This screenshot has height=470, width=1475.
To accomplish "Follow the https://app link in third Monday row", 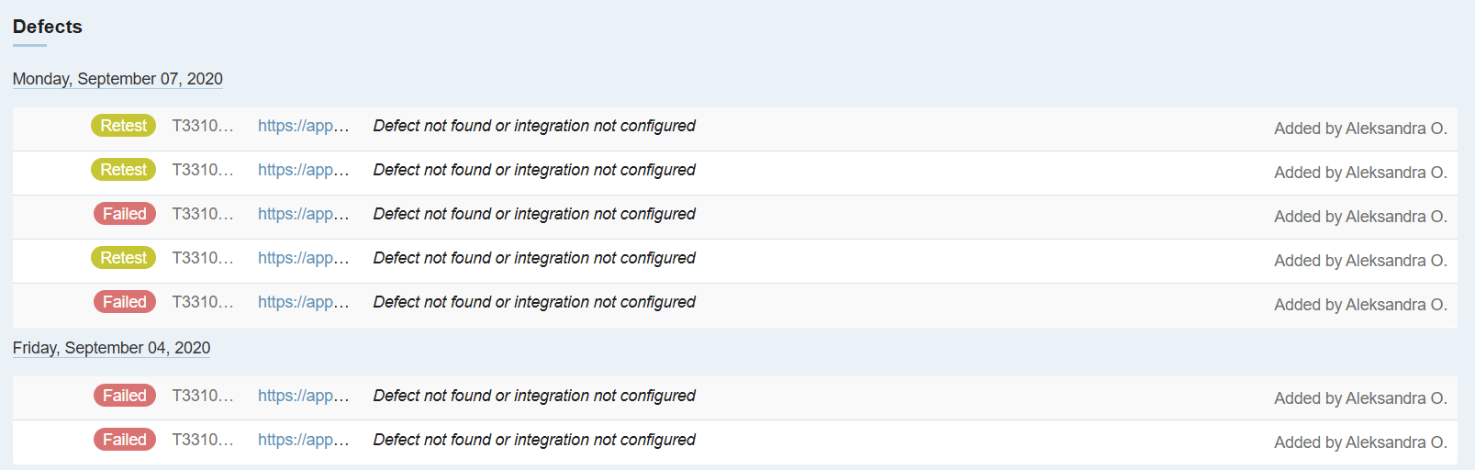I will [x=303, y=214].
